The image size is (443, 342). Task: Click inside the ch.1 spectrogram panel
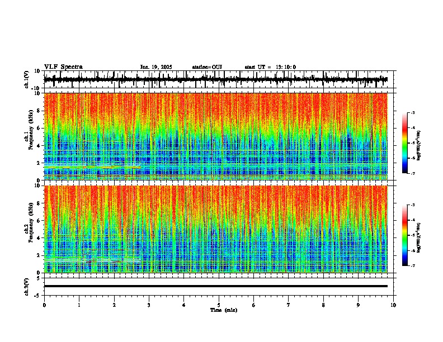click(215, 136)
